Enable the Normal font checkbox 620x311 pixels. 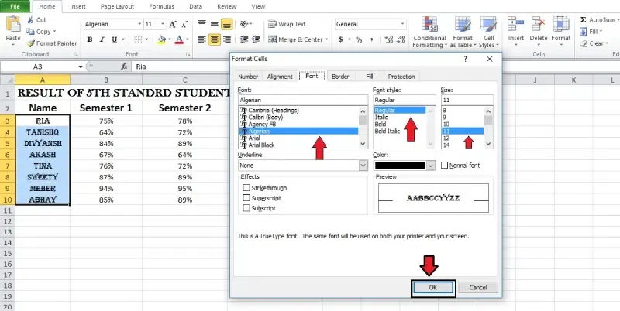(x=444, y=166)
